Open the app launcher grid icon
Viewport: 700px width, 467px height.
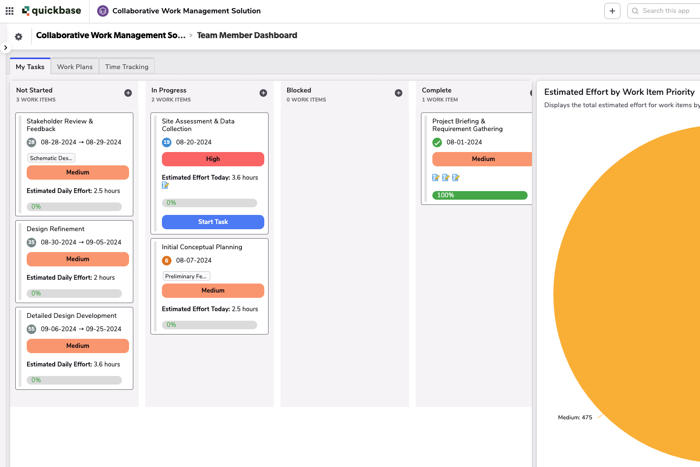coord(10,10)
